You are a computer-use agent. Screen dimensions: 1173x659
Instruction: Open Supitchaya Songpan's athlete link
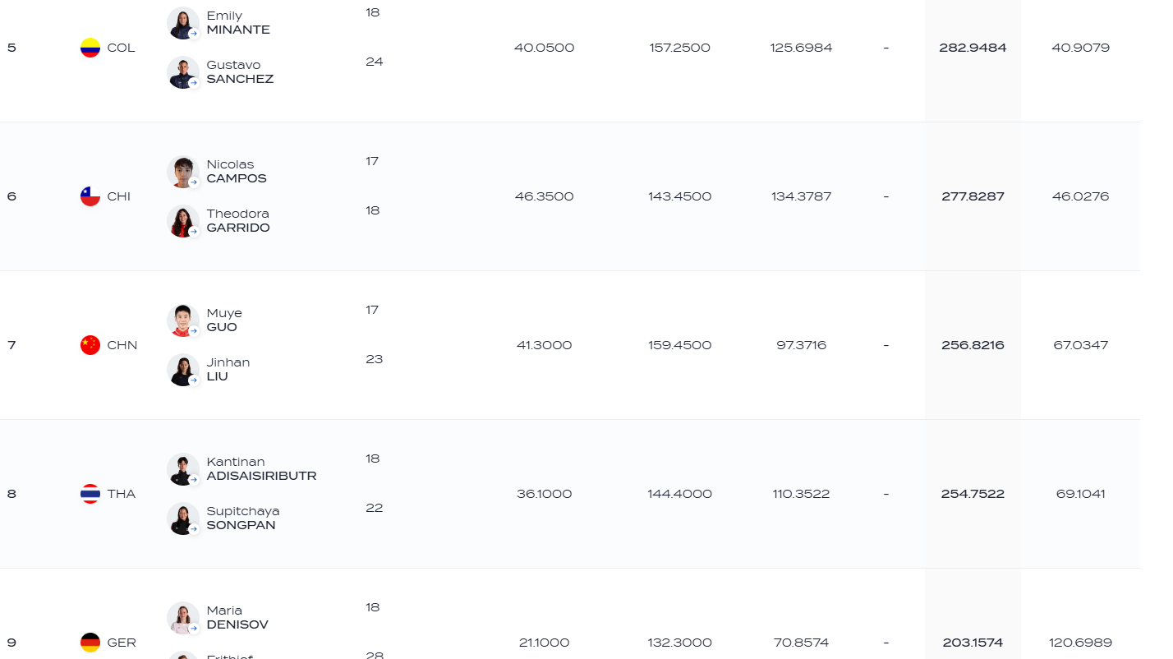243,518
